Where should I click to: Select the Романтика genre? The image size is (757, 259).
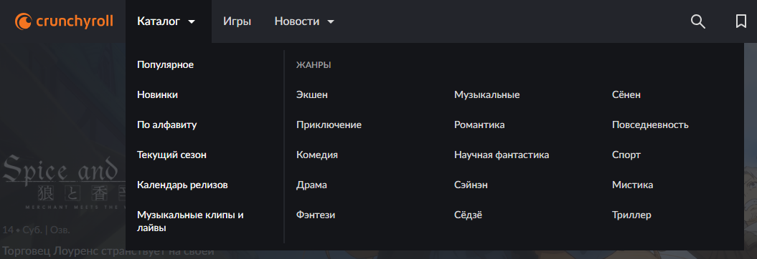pos(479,125)
